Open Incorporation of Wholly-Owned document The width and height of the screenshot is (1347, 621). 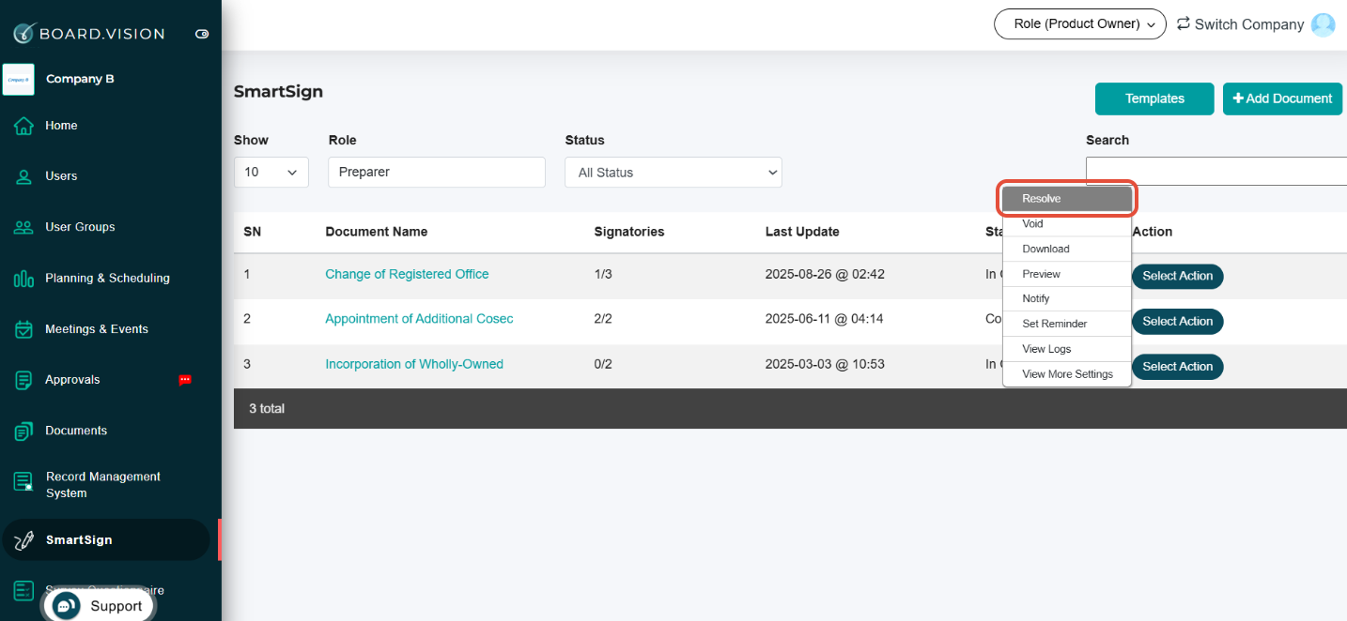(414, 364)
